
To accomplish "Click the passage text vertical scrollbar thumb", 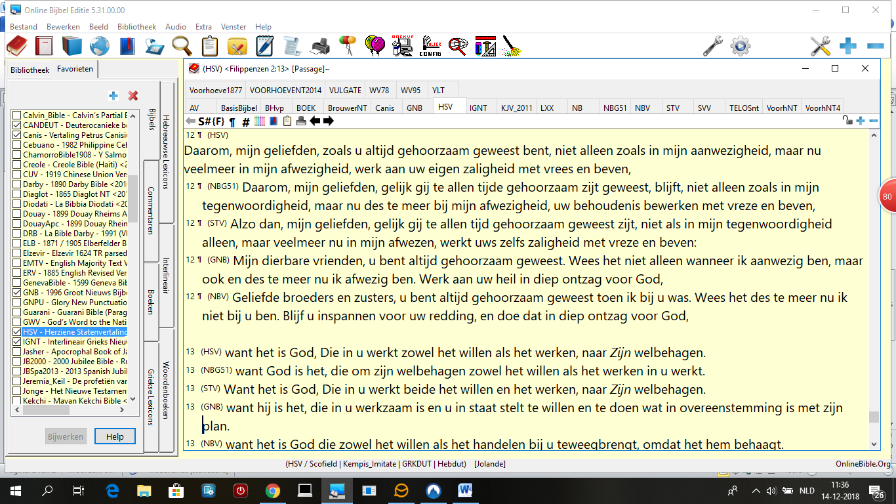I will pos(873,417).
